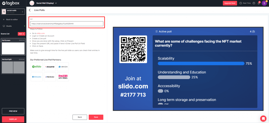The width and height of the screenshot is (269, 123).
Task: Expand the social walls selector
Action: pos(13,12)
